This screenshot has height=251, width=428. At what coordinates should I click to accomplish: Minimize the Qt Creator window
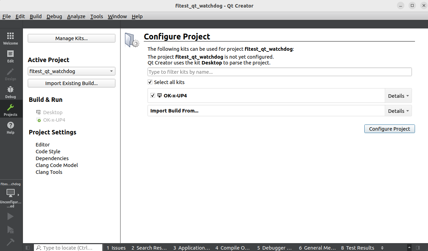point(401,5)
